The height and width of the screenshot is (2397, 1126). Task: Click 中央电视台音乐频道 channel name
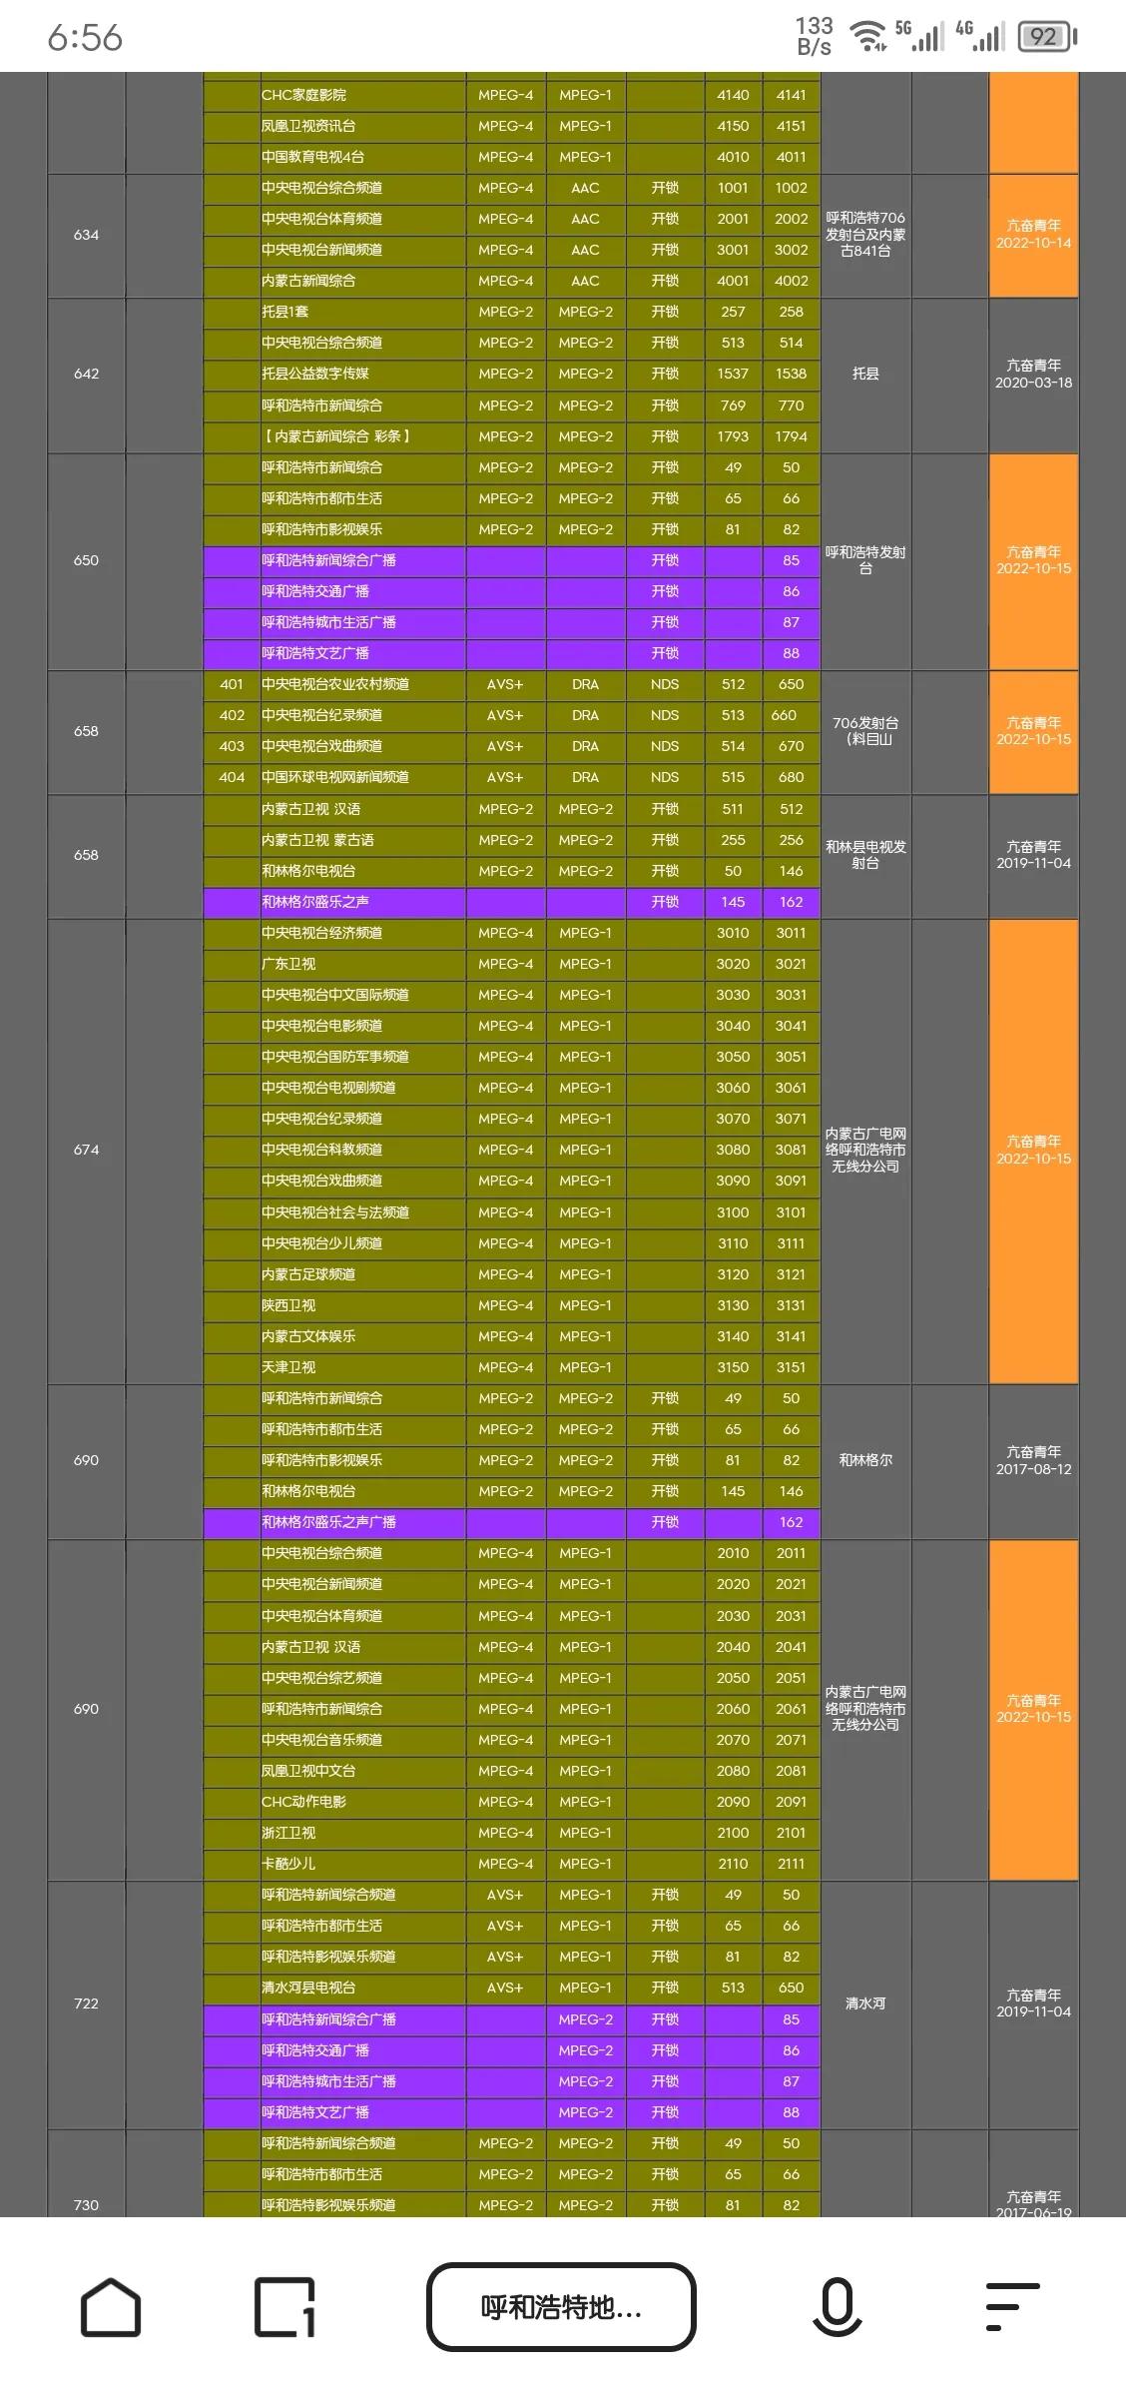tap(321, 1740)
